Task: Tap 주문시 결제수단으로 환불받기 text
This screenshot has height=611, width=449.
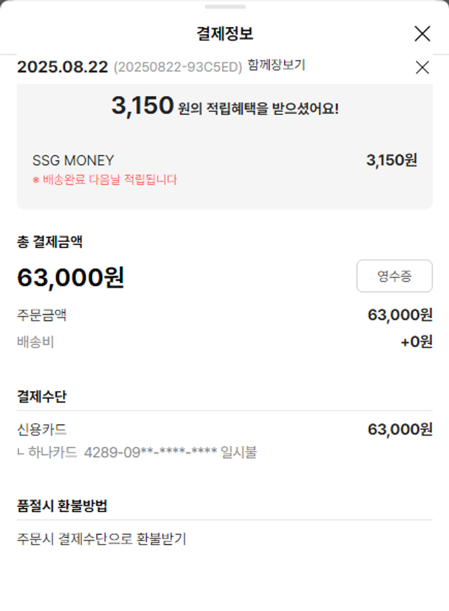Action: [x=101, y=539]
